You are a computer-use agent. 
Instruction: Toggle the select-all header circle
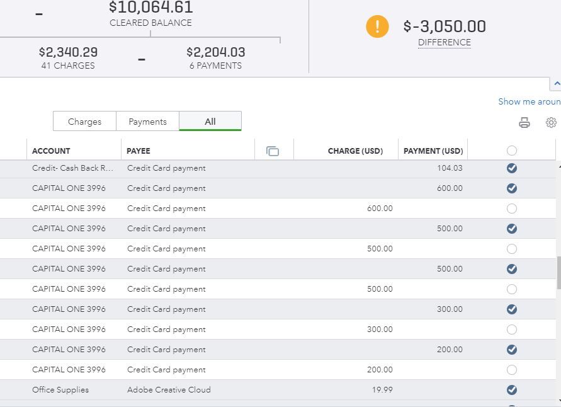coord(511,151)
